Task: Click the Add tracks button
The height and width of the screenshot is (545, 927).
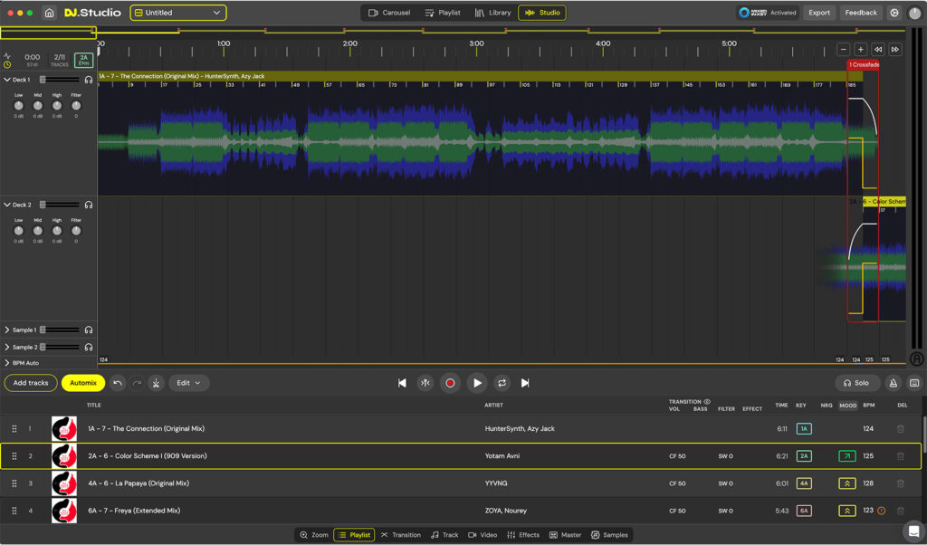Action: [x=31, y=383]
